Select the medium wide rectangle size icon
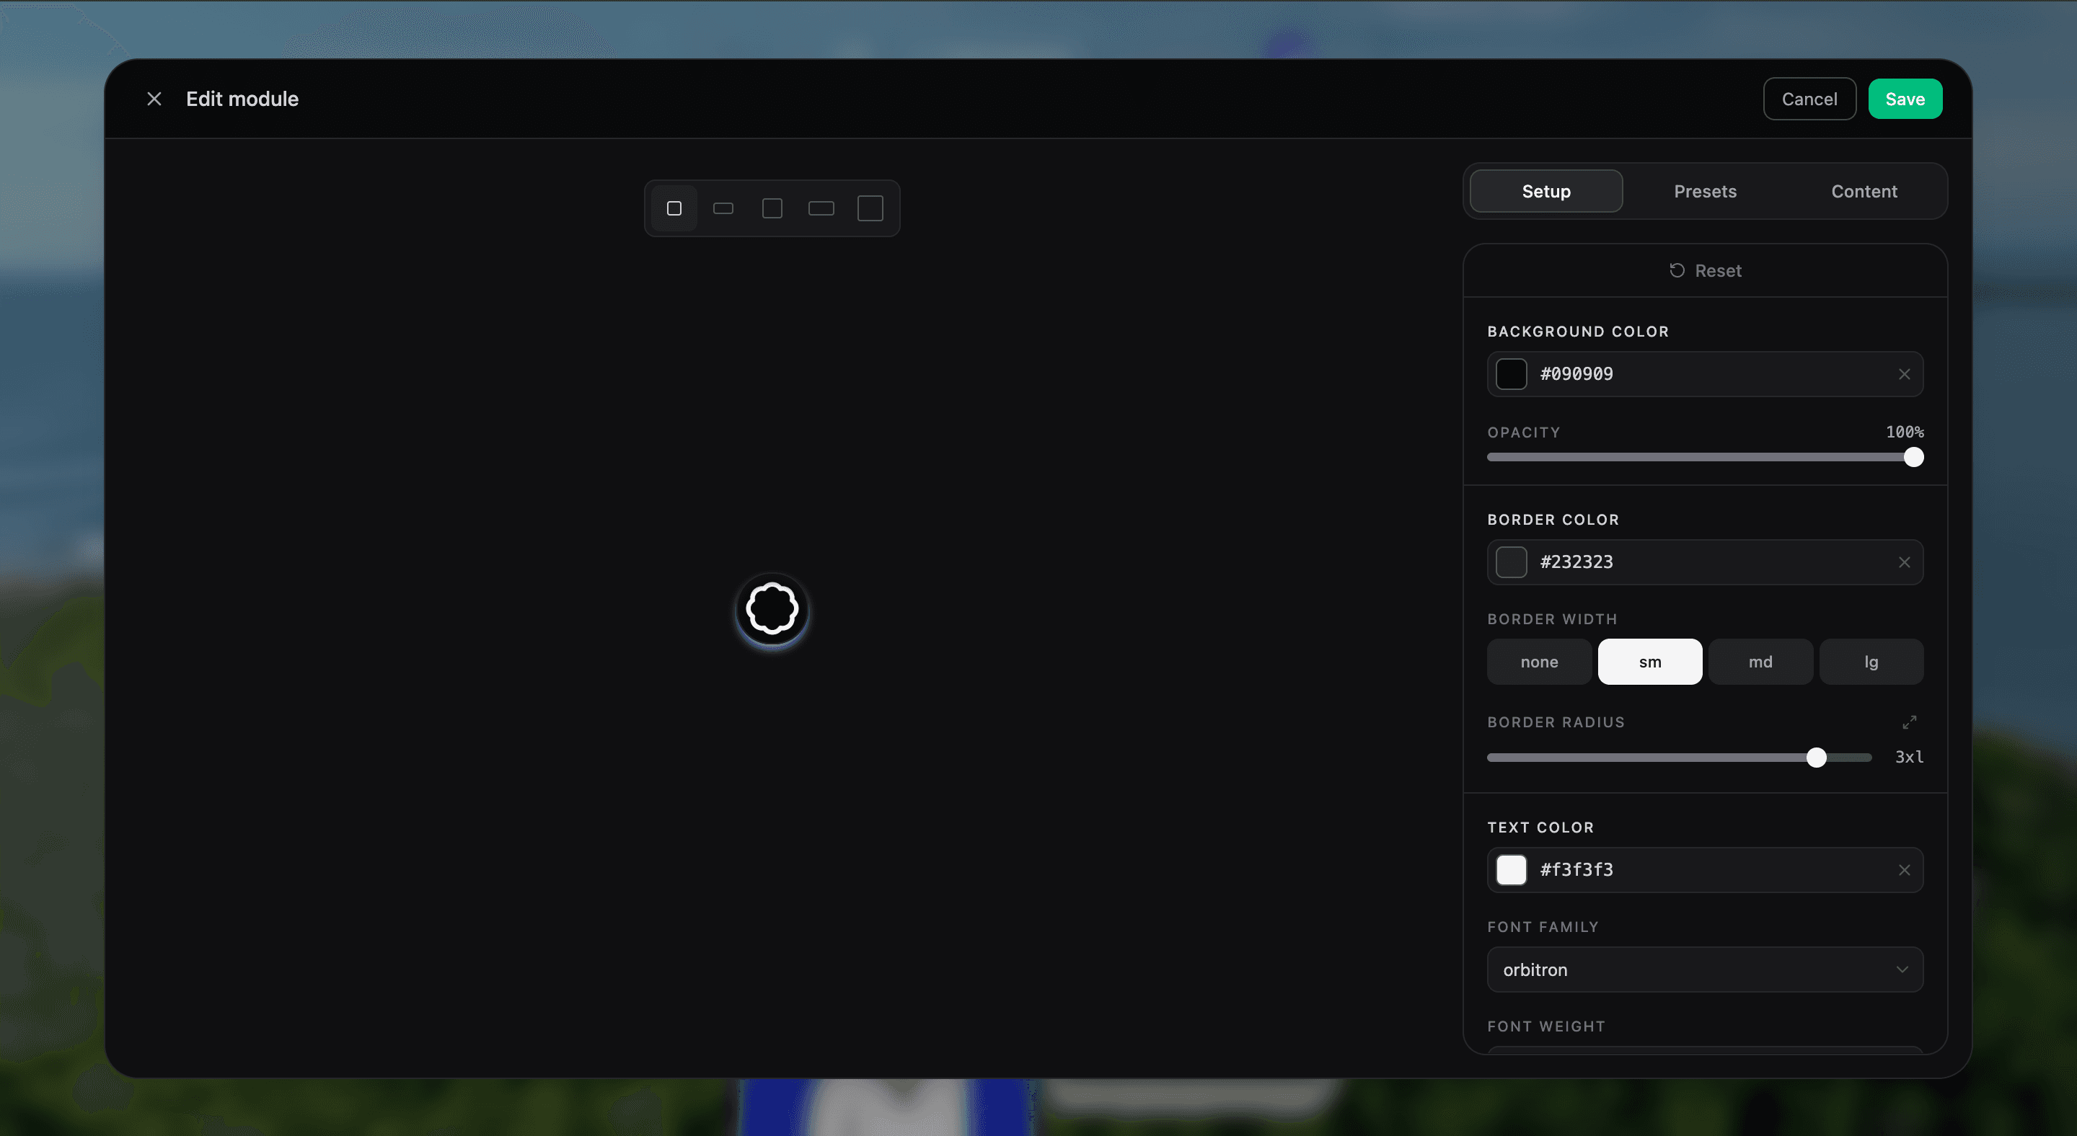 tap(821, 208)
